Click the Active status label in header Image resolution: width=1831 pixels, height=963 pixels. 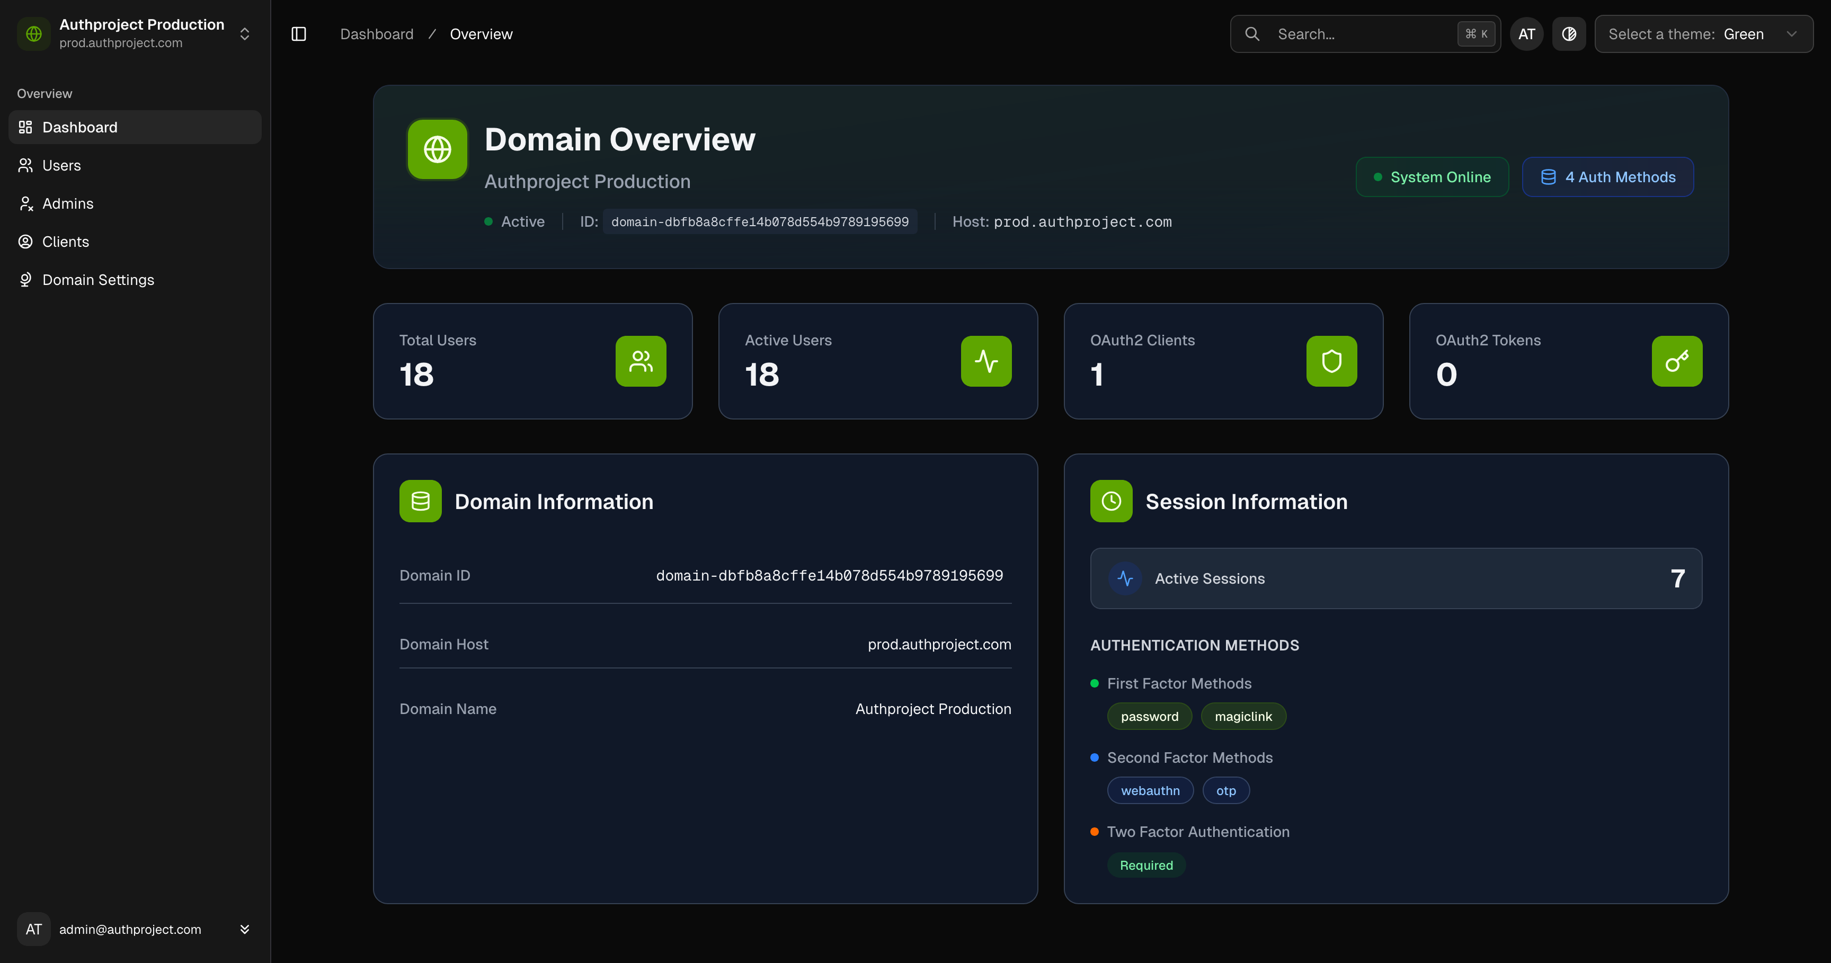pos(522,222)
